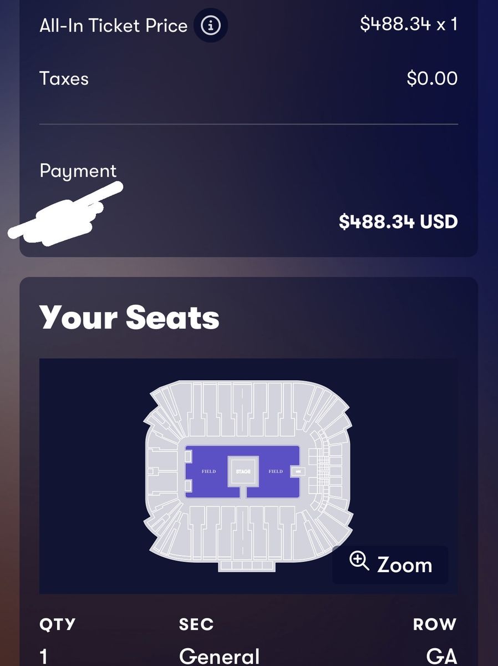
Task: Click the 'Taxes' row label
Action: pos(64,78)
